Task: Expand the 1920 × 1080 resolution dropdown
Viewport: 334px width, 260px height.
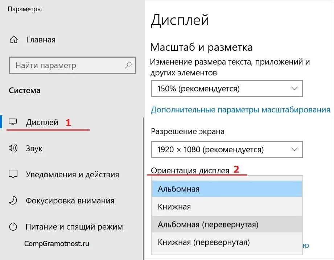Action: tap(227, 149)
